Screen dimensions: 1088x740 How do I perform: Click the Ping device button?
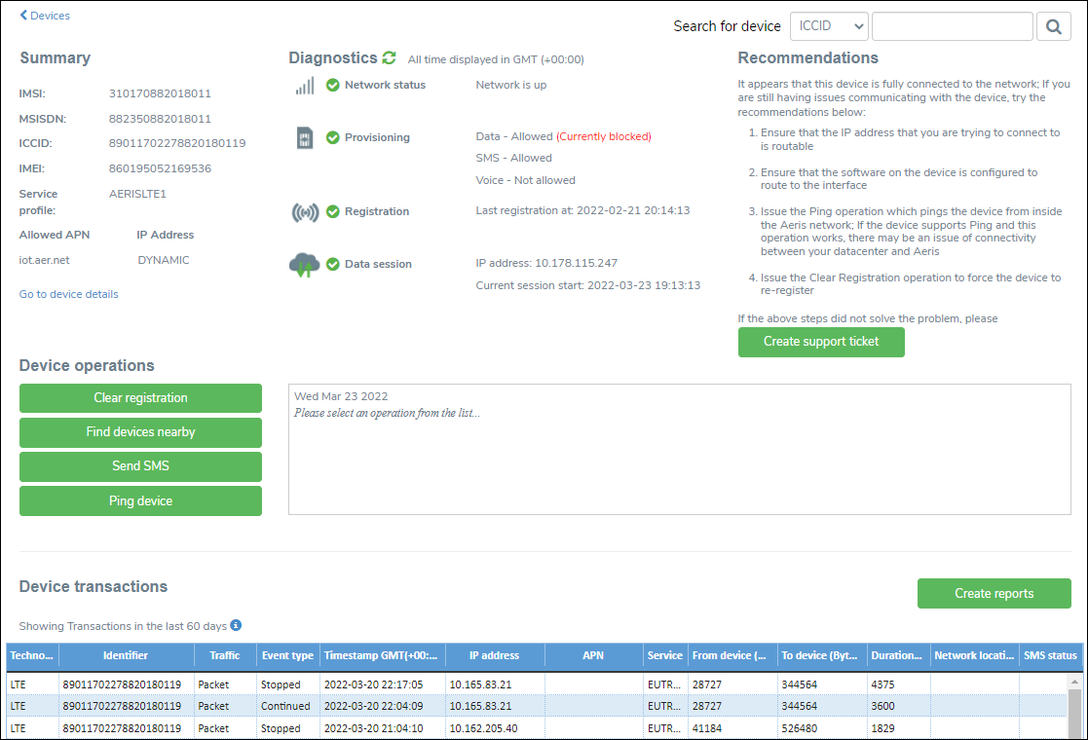[141, 500]
